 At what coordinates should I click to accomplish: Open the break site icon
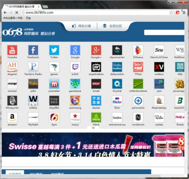(96, 84)
